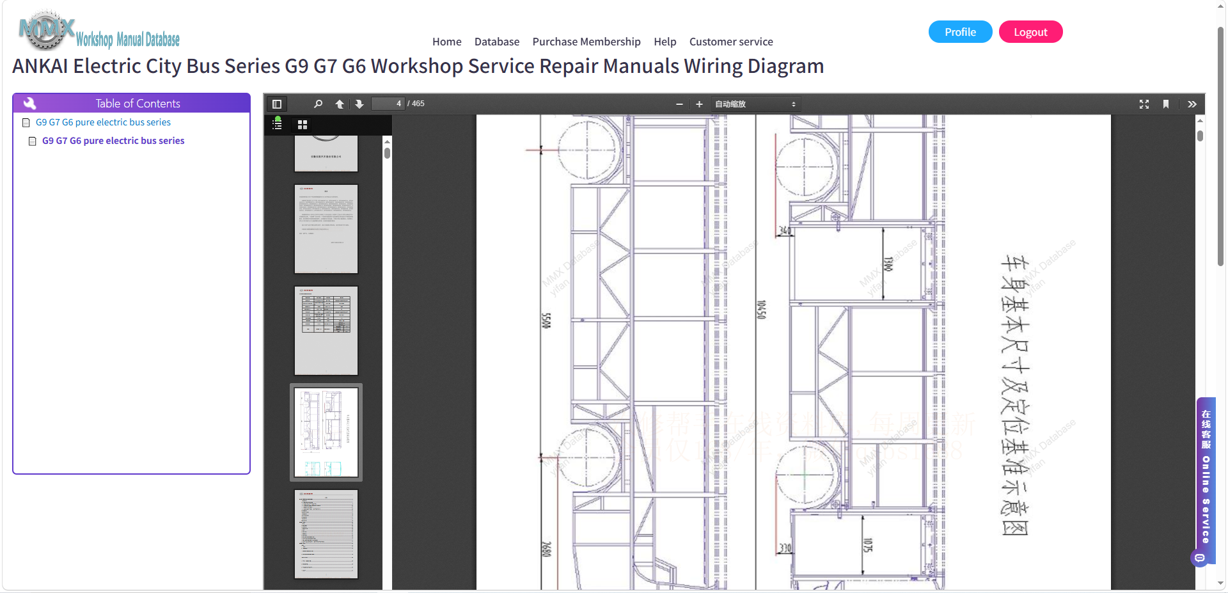Switch viewer to presentation fullscreen mode
Image resolution: width=1228 pixels, height=593 pixels.
pyautogui.click(x=1144, y=104)
